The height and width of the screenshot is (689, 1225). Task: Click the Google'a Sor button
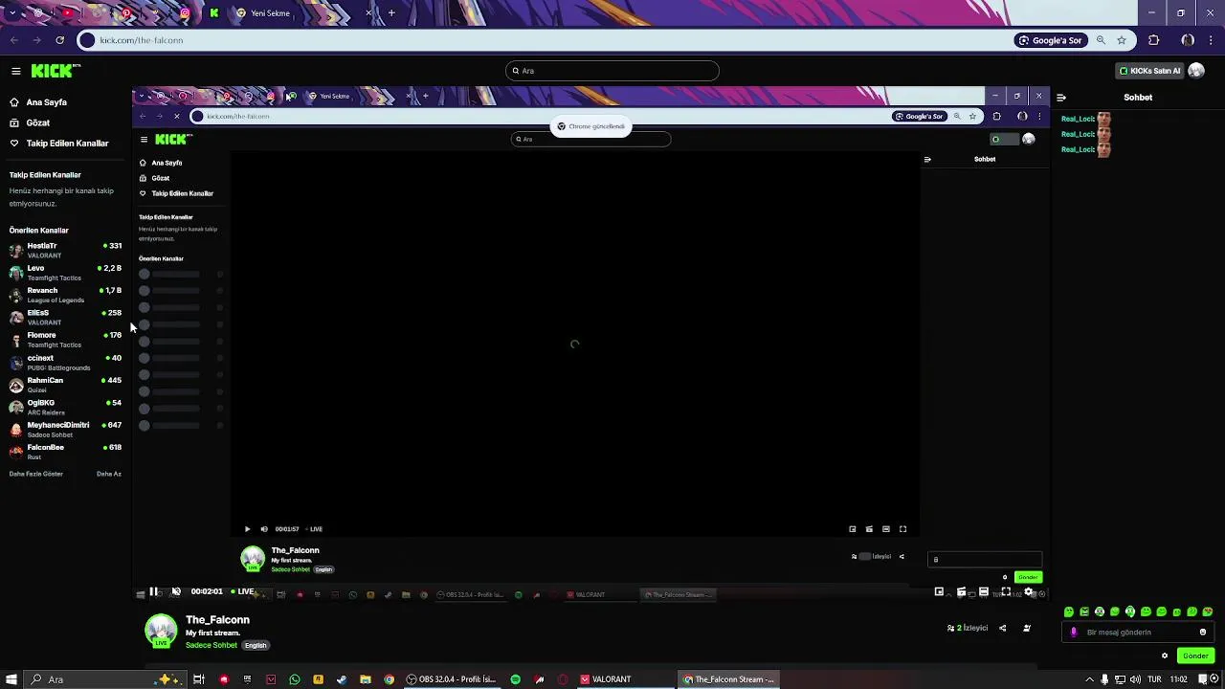1050,40
